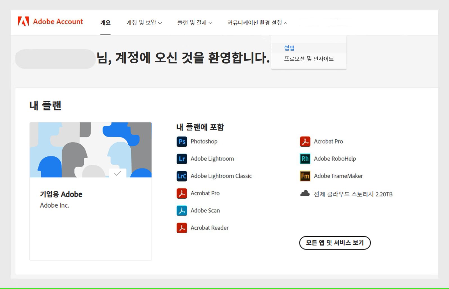The height and width of the screenshot is (289, 449).
Task: Click the Adobe Scan label
Action: [x=205, y=211]
